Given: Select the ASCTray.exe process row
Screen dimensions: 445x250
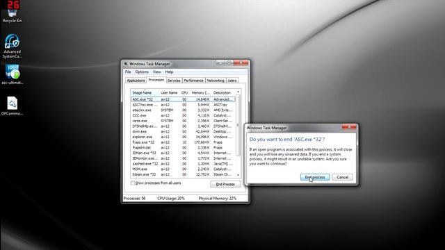Looking at the screenshot, I should pos(183,105).
